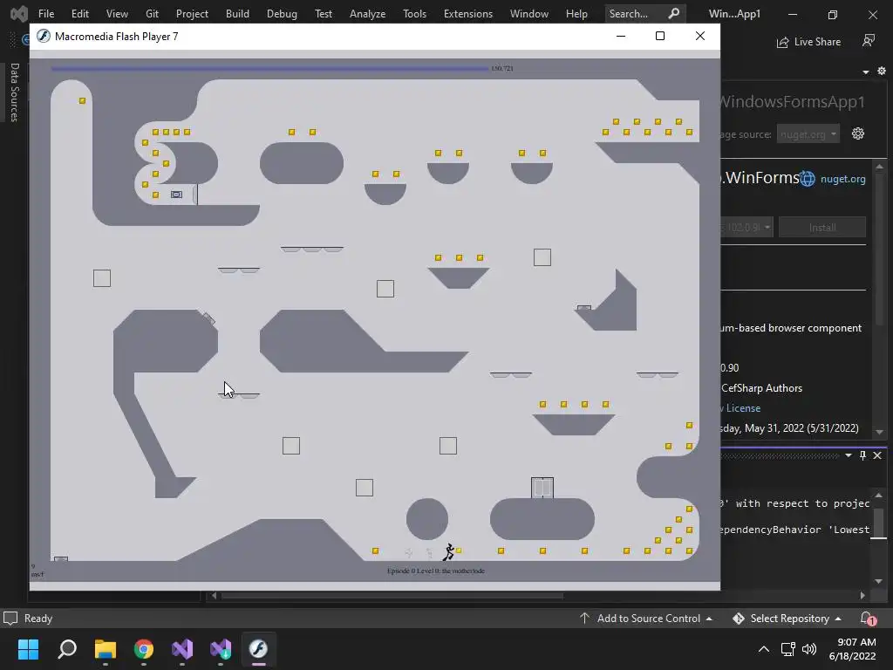
Task: Open the tab list dropdown arrow at top right
Action: click(866, 72)
